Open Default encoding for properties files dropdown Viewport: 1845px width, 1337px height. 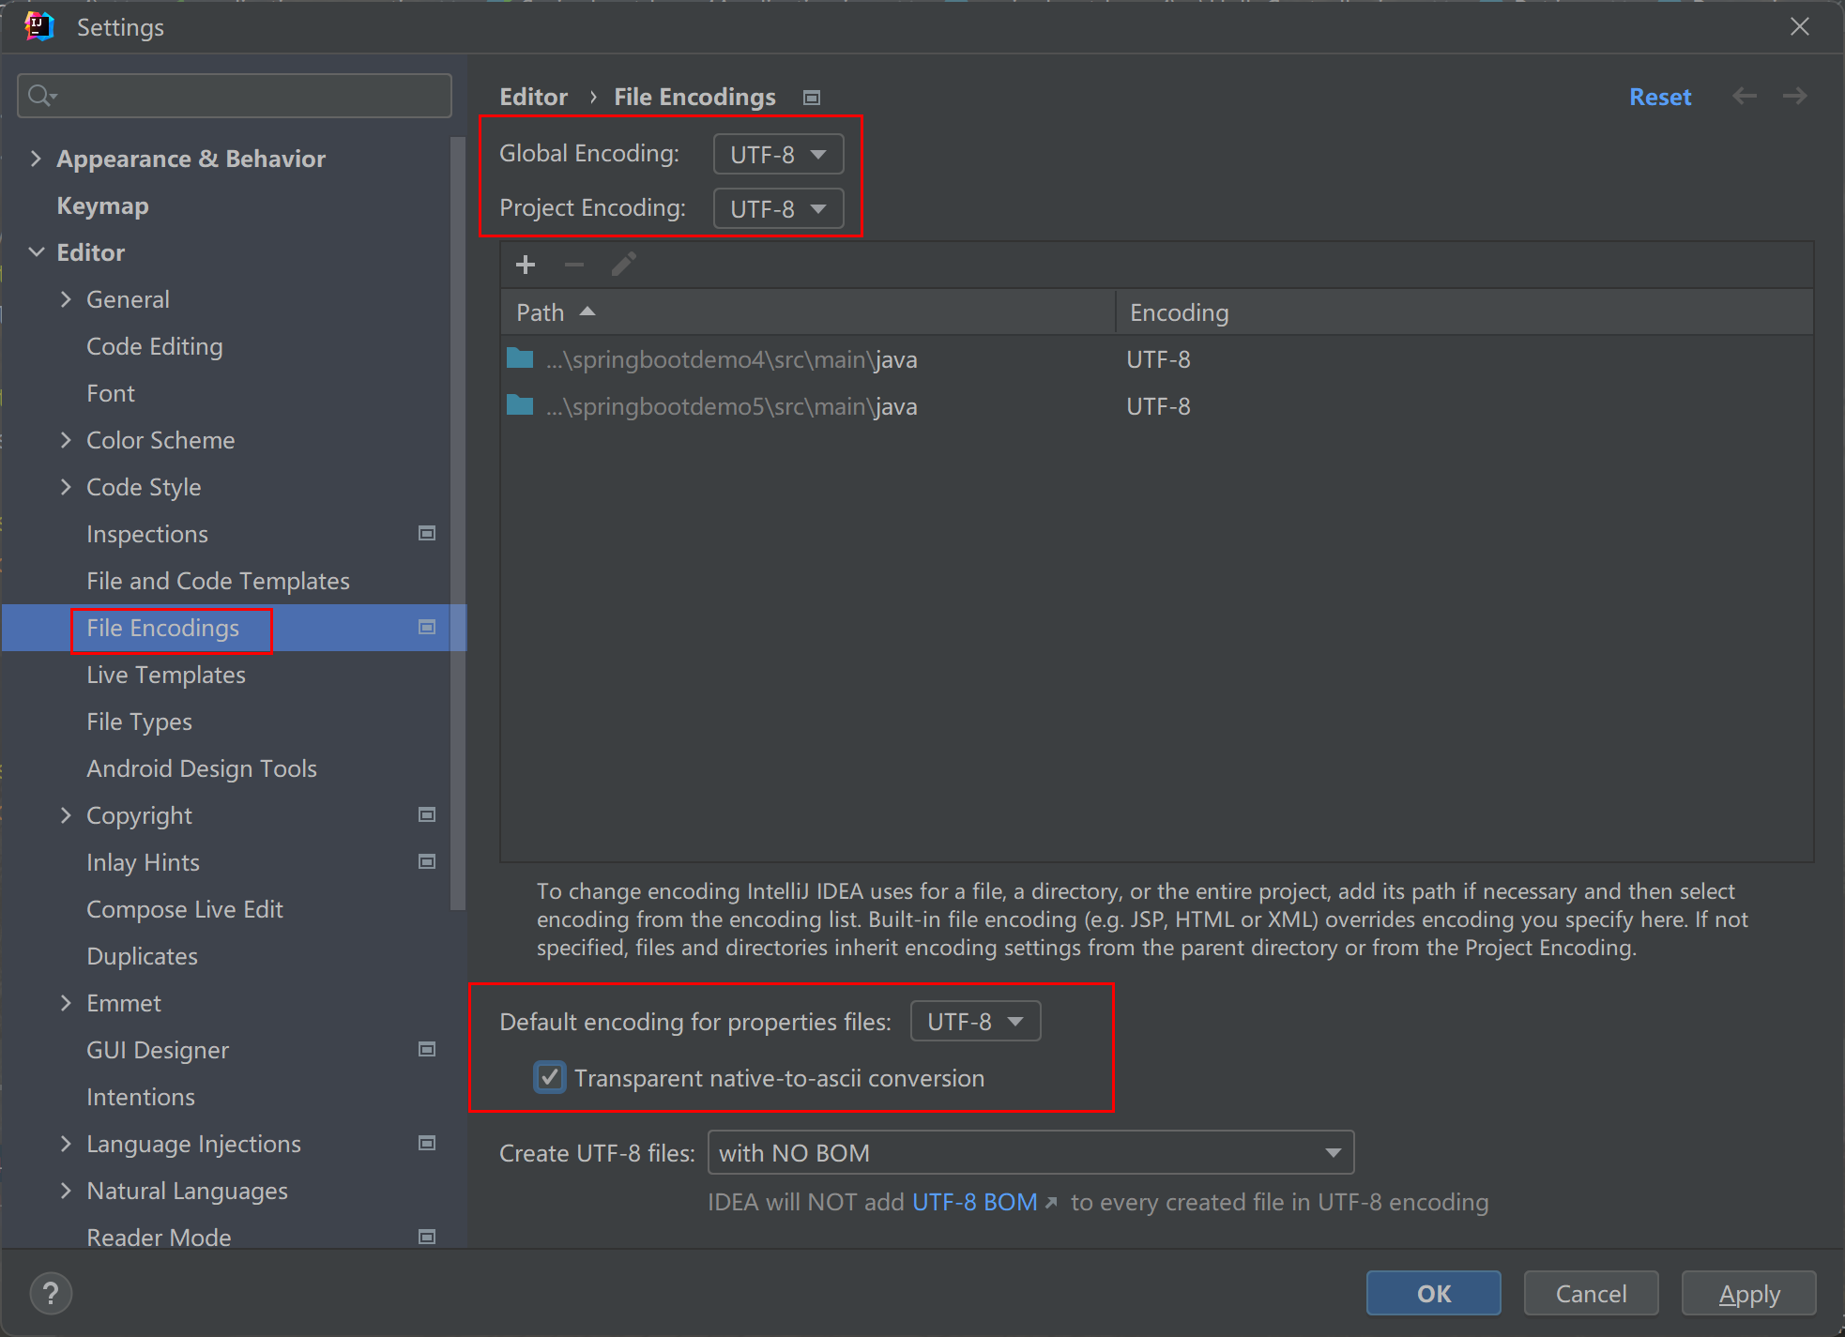974,1022
